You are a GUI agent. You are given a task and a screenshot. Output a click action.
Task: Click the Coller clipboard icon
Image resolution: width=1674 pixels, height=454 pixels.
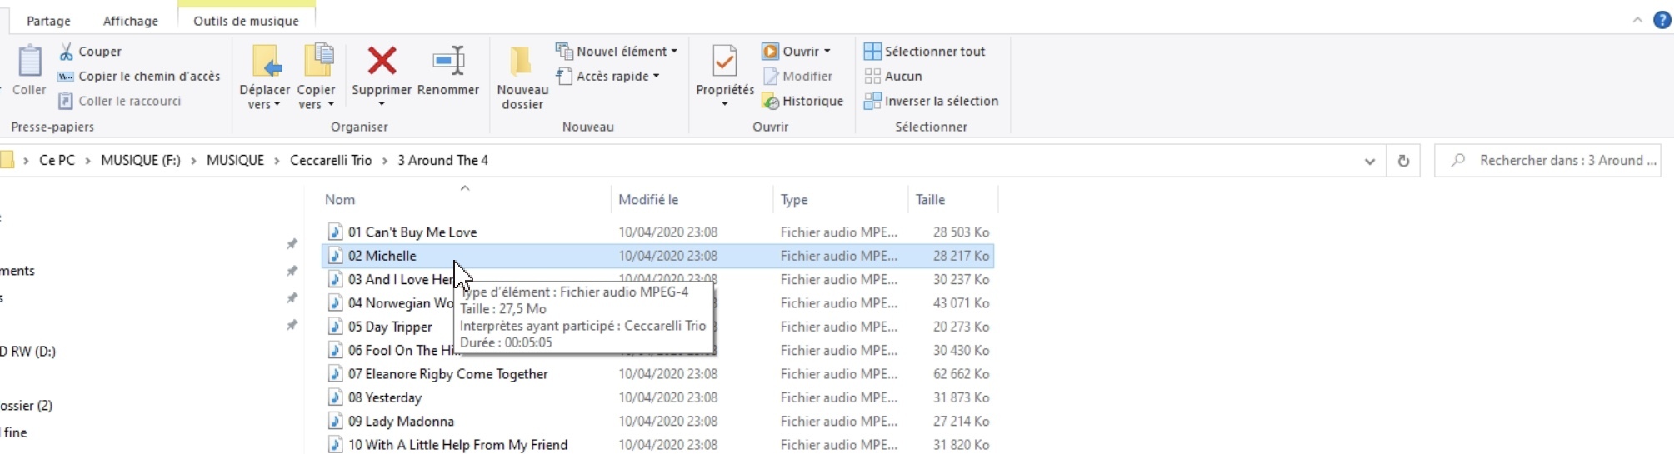click(x=30, y=62)
